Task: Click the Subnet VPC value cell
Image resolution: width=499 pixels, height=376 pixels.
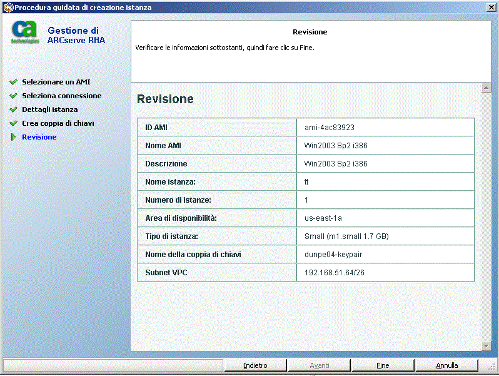Action: click(x=385, y=273)
